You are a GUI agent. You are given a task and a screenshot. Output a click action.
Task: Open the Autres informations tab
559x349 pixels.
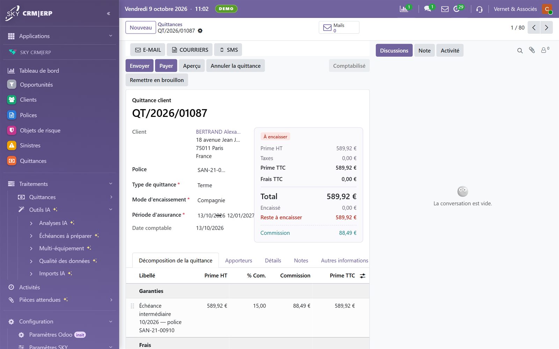(344, 261)
